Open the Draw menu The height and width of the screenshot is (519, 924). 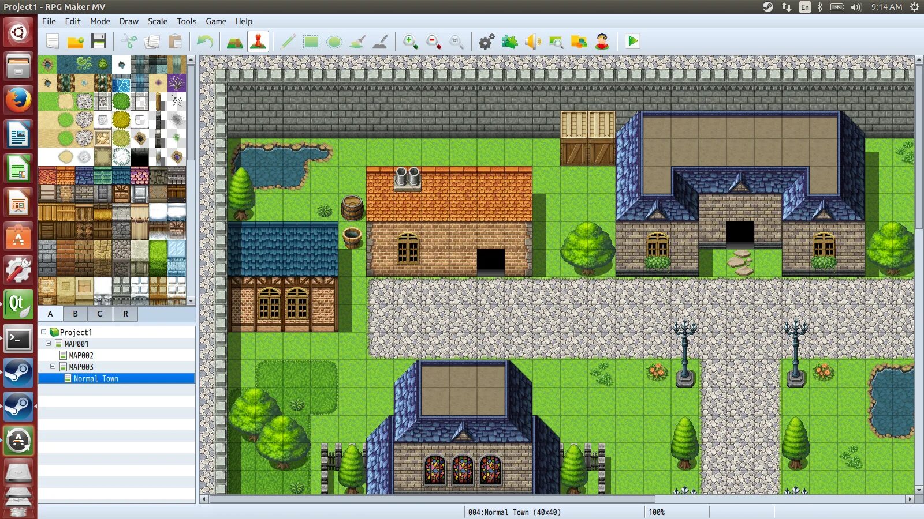129,21
